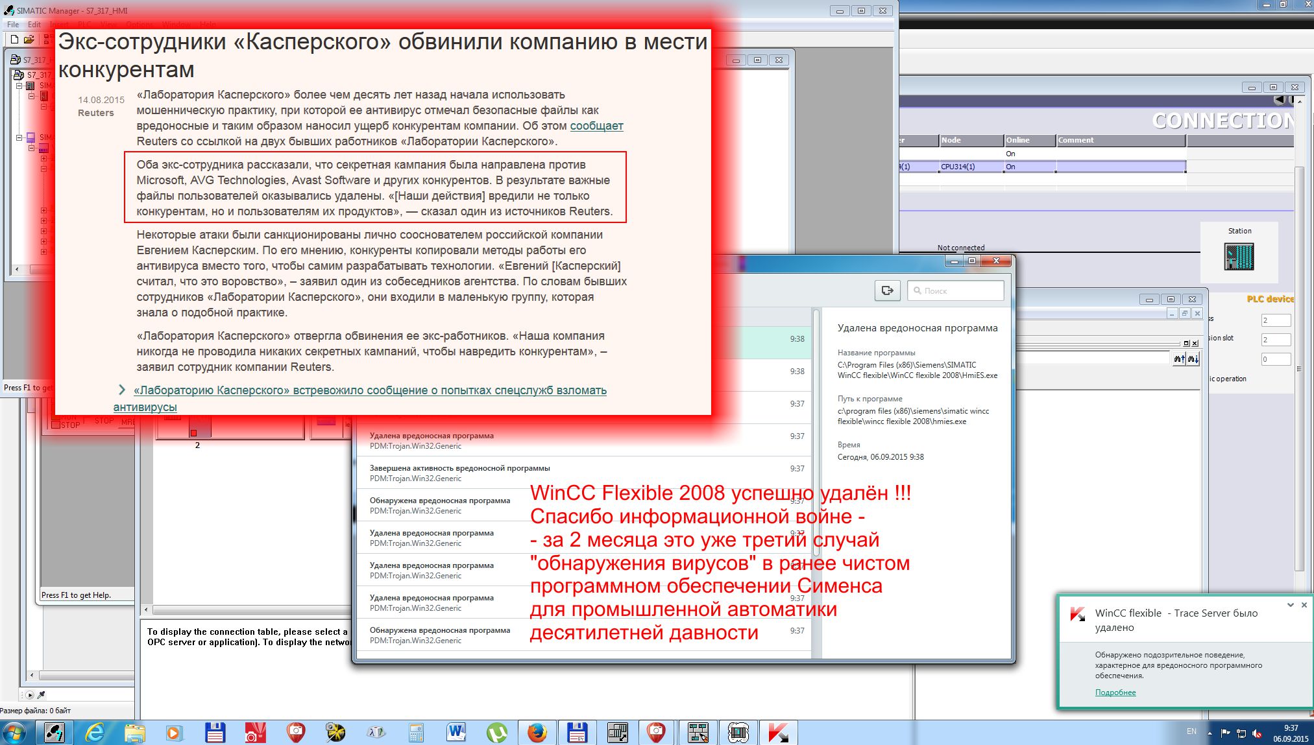Screen dimensions: 1314x745
Task: Select the CPU314(1) node cell
Action: [x=971, y=167]
